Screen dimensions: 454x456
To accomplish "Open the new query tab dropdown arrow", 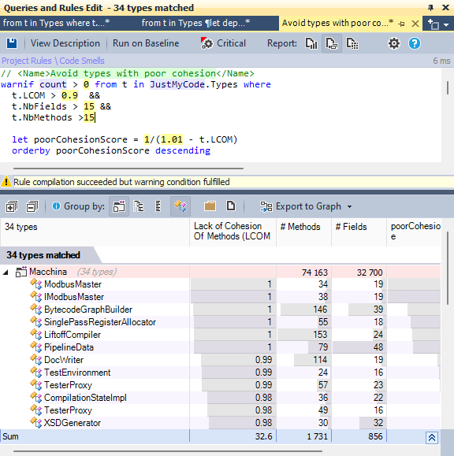I will click(x=446, y=25).
